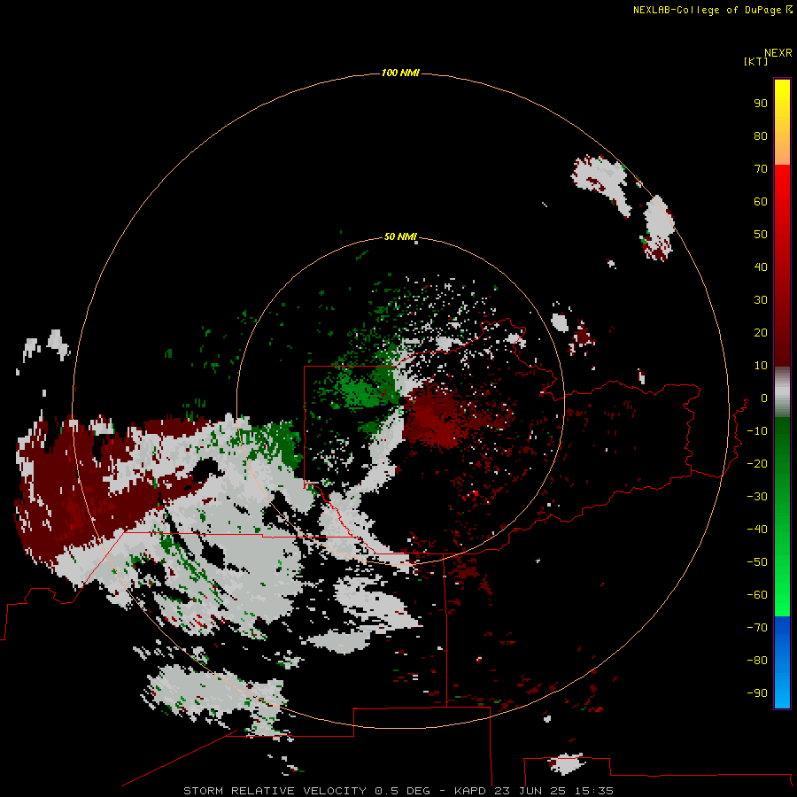797x797 pixels.
Task: Click the 30 value on velocity scale
Action: (x=761, y=300)
